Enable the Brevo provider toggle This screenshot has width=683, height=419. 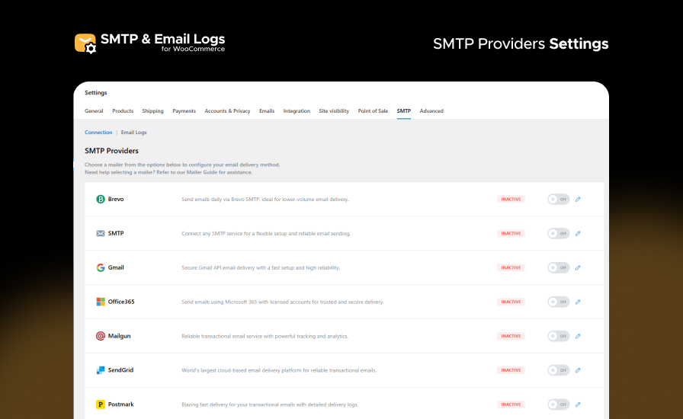[559, 199]
